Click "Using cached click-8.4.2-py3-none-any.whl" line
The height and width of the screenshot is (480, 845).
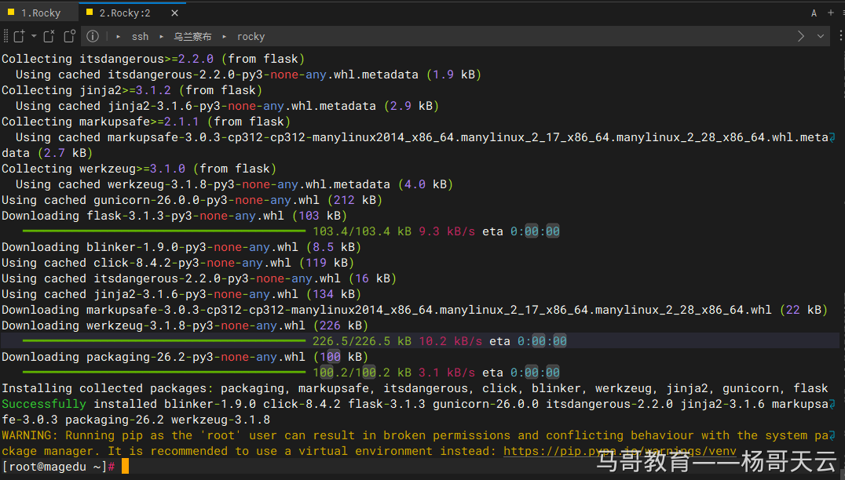click(x=177, y=263)
